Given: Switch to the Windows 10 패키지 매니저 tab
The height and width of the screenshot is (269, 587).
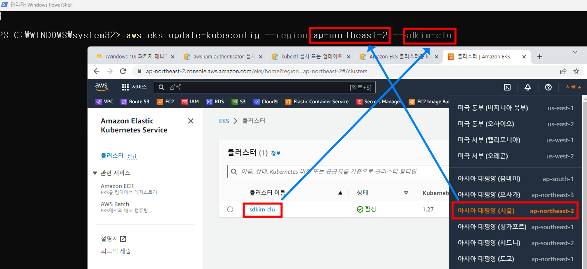Looking at the screenshot, I should [135, 57].
